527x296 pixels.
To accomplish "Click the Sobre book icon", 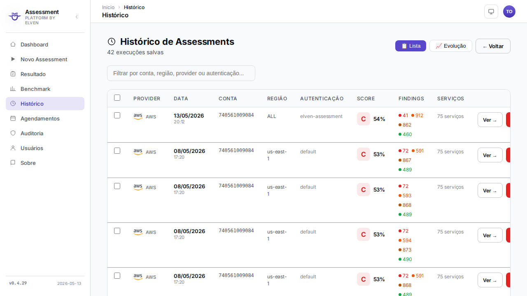I will coord(13,163).
